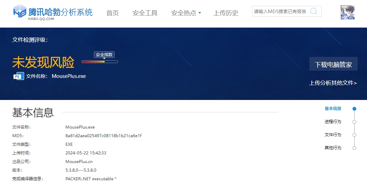This screenshot has height=192, width=367.
Task: Click the 下载电脑管家 button
Action: tap(333, 64)
